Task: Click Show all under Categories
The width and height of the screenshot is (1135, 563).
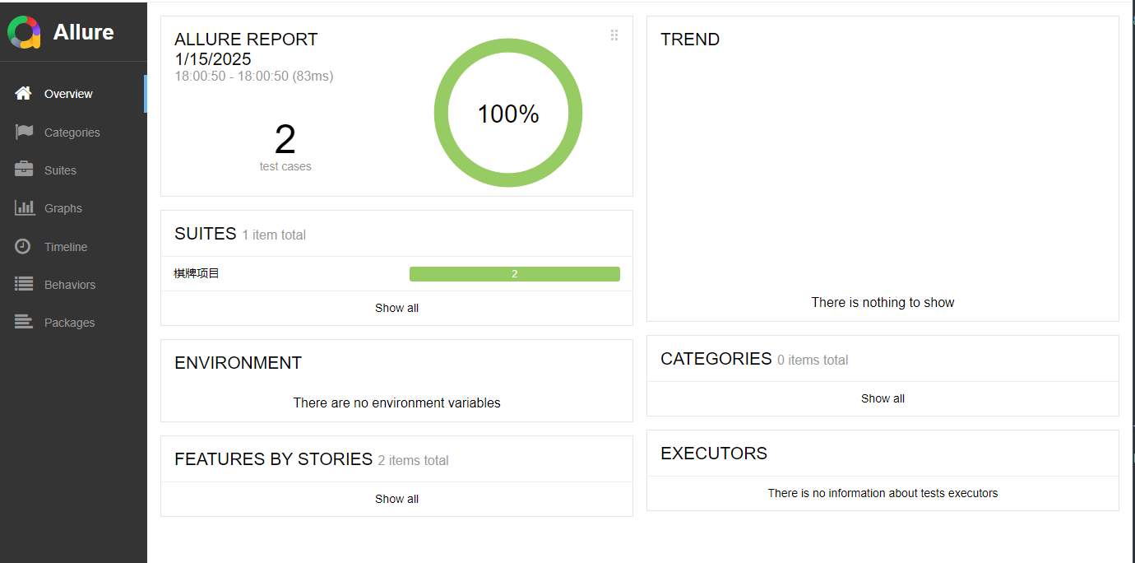Action: pyautogui.click(x=883, y=398)
